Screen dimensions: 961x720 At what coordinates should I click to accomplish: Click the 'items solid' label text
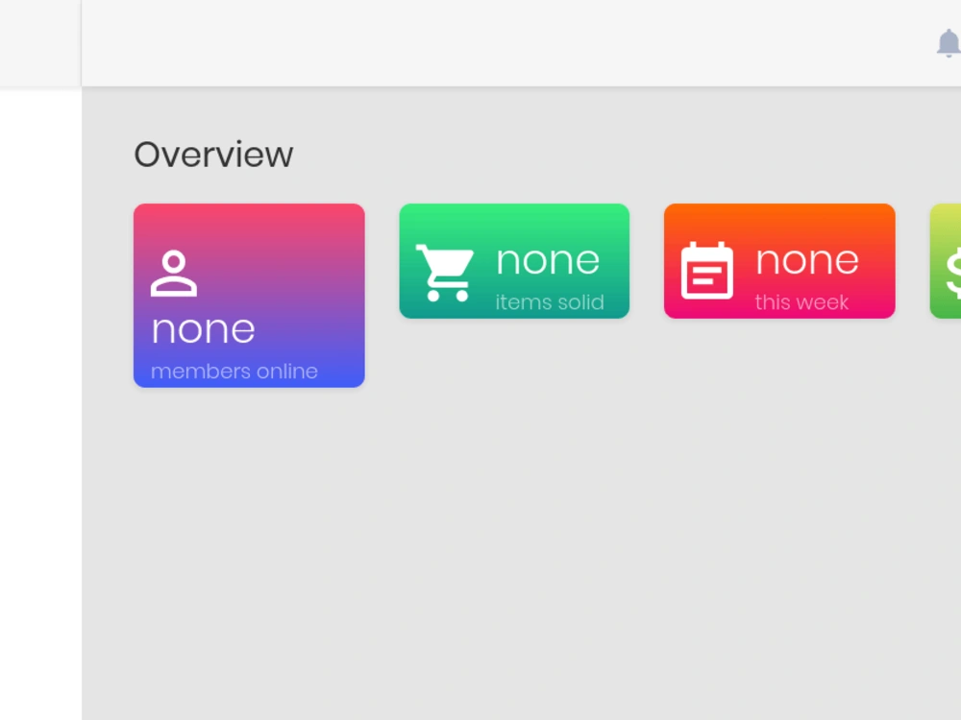click(551, 301)
